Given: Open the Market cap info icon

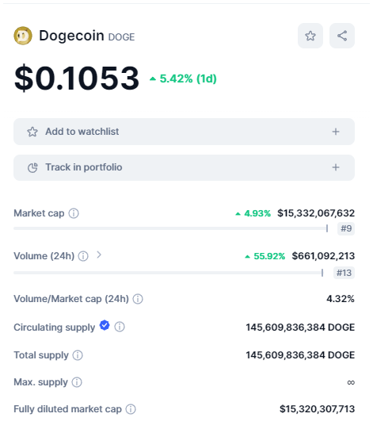Looking at the screenshot, I should click(x=74, y=213).
